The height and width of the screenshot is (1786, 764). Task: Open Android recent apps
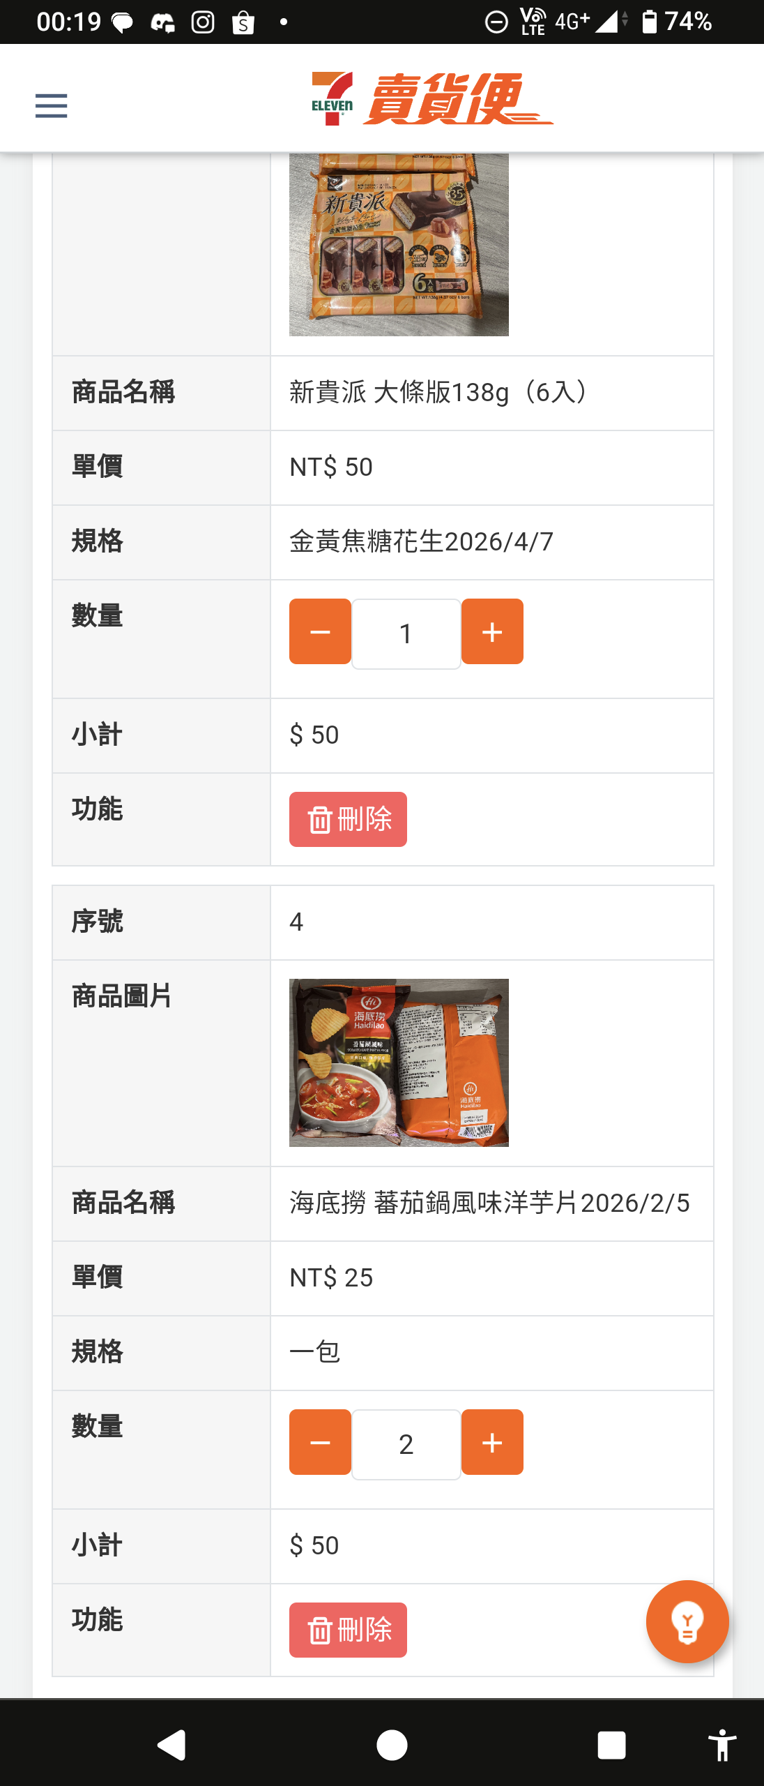pyautogui.click(x=611, y=1746)
